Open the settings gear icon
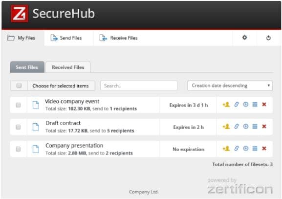Image resolution: width=282 pixels, height=199 pixels. [244, 38]
